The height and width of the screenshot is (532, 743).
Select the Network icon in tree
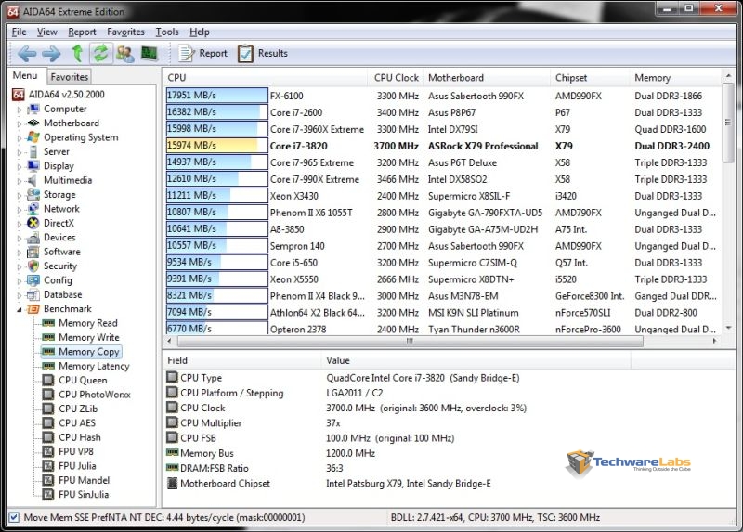pyautogui.click(x=33, y=209)
